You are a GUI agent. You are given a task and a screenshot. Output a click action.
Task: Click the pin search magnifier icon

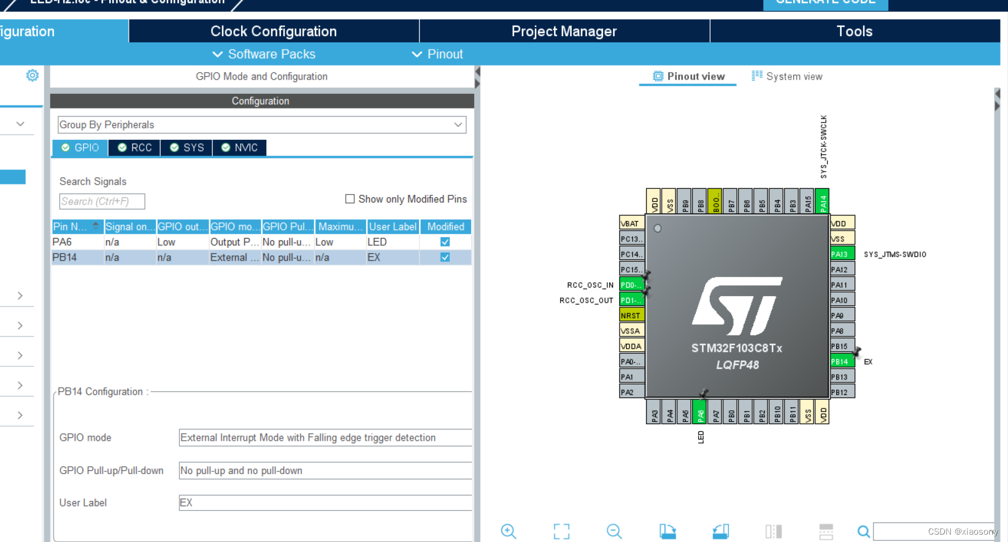863,532
